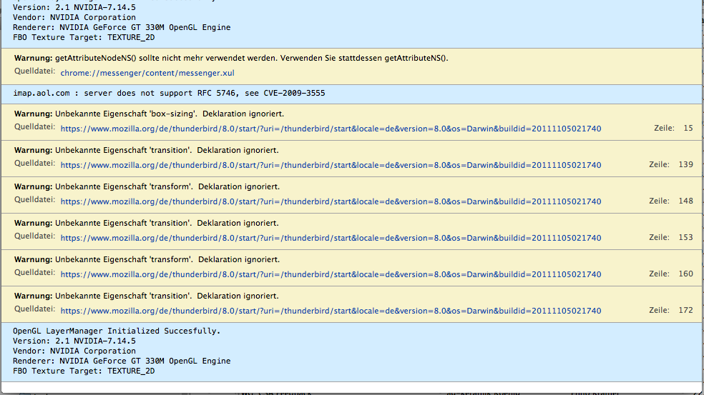This screenshot has width=704, height=395.
Task: Click bottom 'Version: 2.1 NVIDIA-7.14.5' line
Action: [74, 341]
